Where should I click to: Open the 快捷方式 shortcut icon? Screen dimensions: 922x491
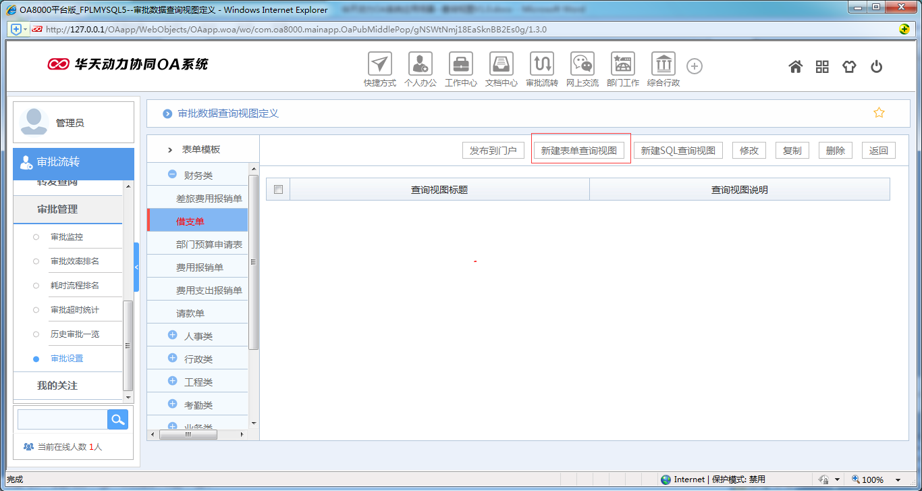click(380, 64)
